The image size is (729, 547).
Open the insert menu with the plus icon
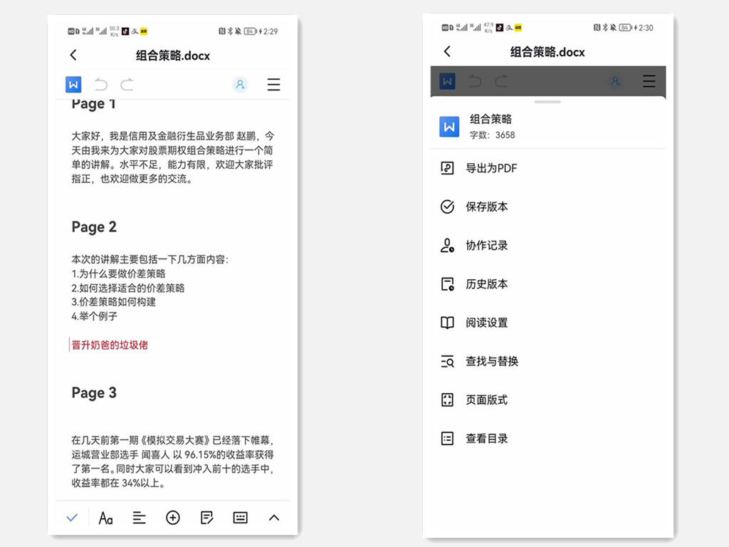point(172,518)
